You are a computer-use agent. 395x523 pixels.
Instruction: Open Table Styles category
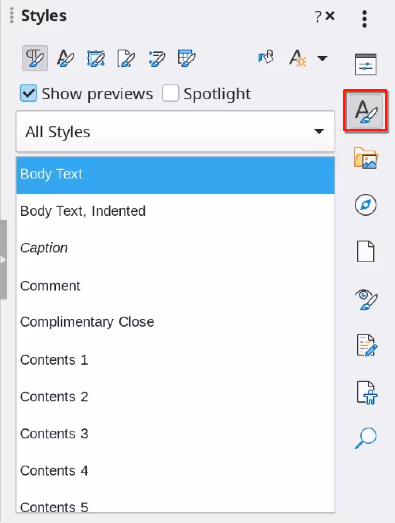(187, 58)
